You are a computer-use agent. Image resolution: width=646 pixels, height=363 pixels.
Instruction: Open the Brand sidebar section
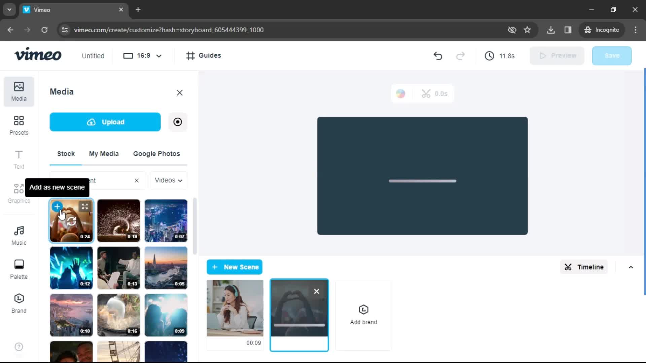click(19, 304)
